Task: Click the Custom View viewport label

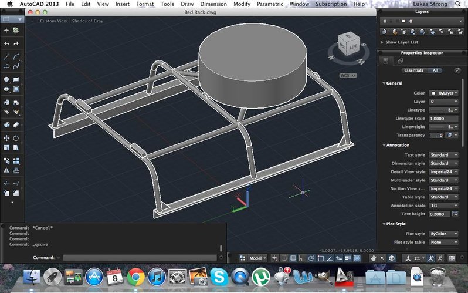Action: 53,21
